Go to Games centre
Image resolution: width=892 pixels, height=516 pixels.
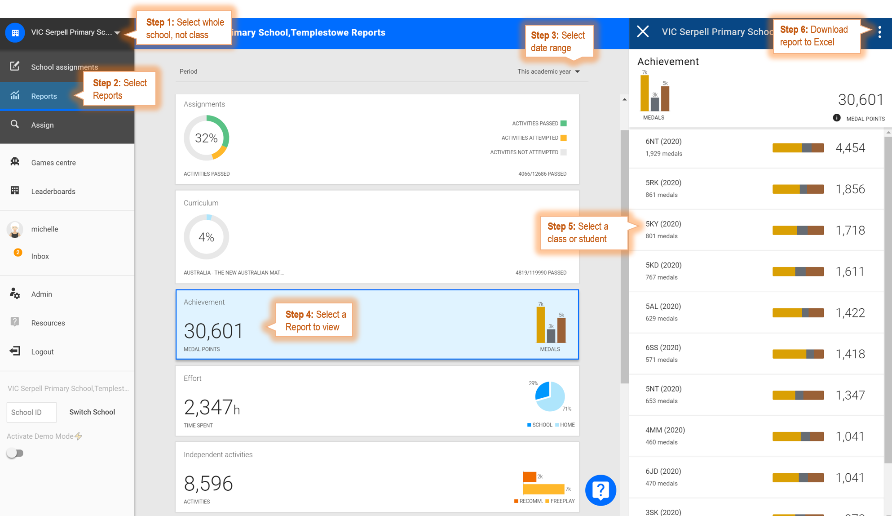click(x=67, y=163)
